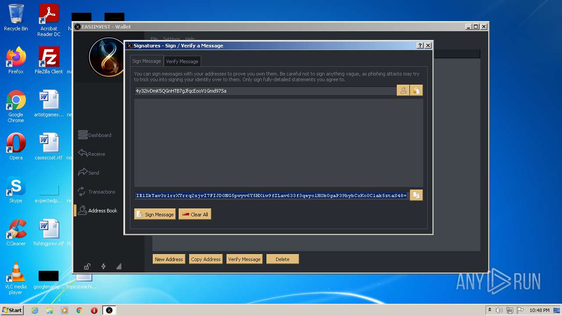Click the dialog's question mark help button
The image size is (562, 316).
pos(420,46)
